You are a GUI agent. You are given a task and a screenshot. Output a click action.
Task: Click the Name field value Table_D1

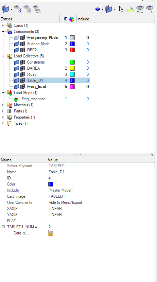(x=56, y=172)
